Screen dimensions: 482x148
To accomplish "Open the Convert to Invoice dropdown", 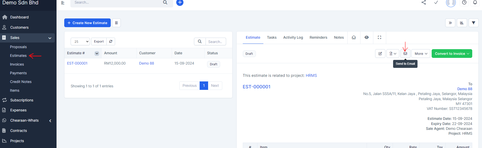I will pyautogui.click(x=452, y=54).
